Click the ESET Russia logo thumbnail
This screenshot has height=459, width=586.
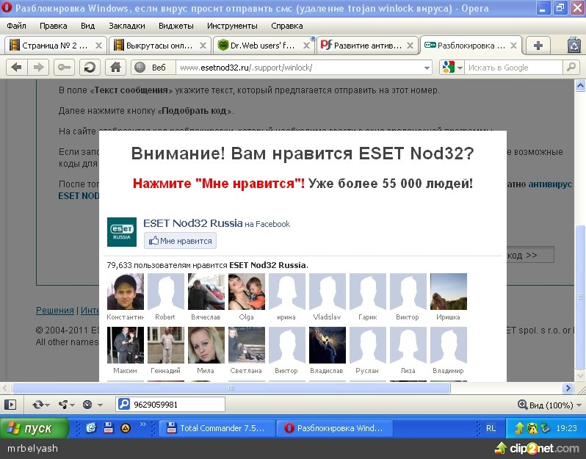(x=122, y=232)
